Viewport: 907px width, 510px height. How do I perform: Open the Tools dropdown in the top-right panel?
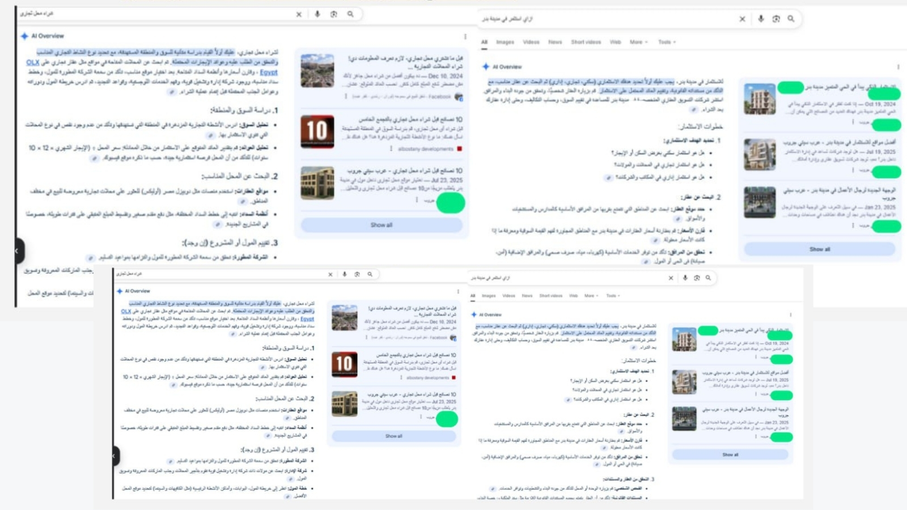point(667,42)
